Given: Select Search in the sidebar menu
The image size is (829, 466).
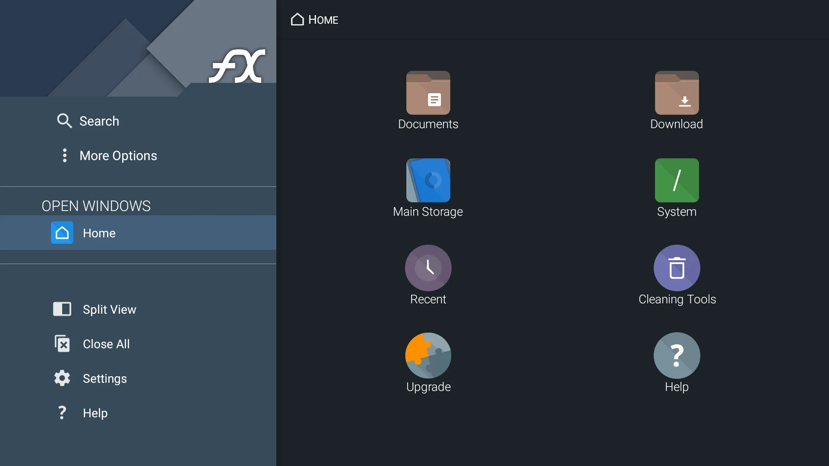Looking at the screenshot, I should click(138, 121).
